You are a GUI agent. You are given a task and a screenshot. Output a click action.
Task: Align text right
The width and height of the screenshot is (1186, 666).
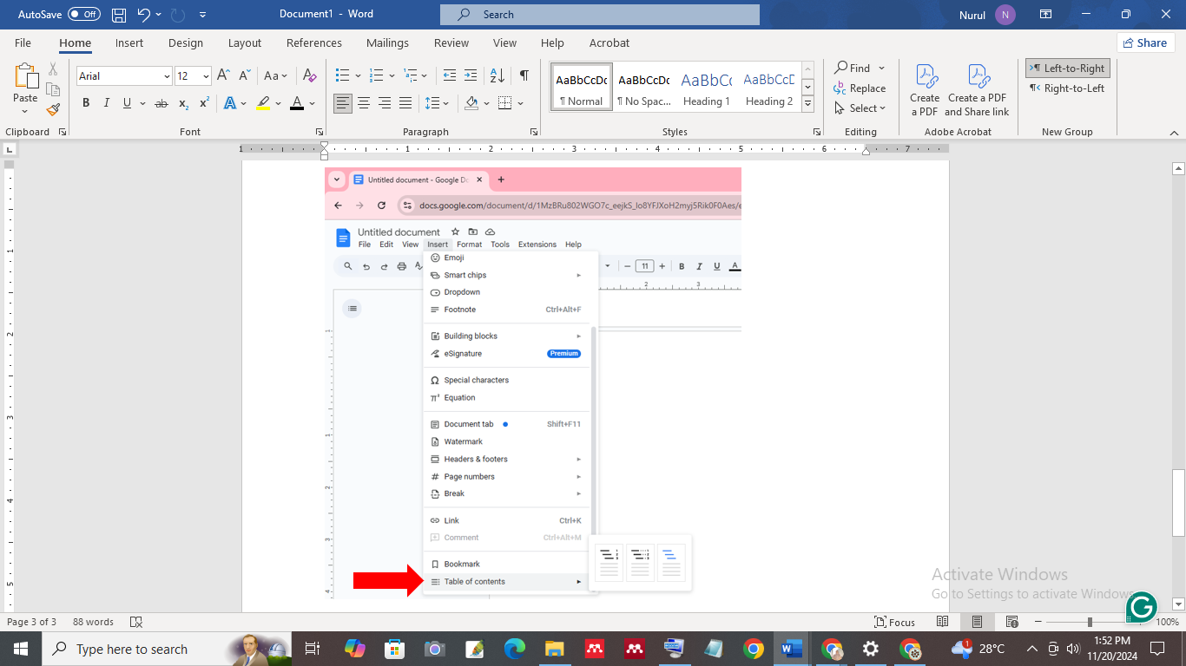tap(385, 103)
